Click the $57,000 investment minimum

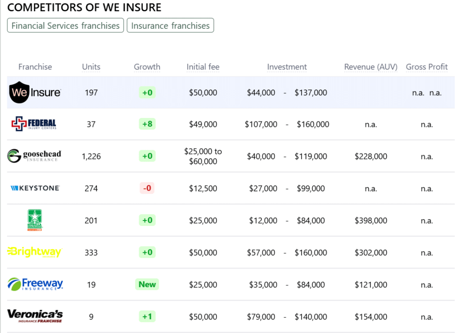point(261,252)
